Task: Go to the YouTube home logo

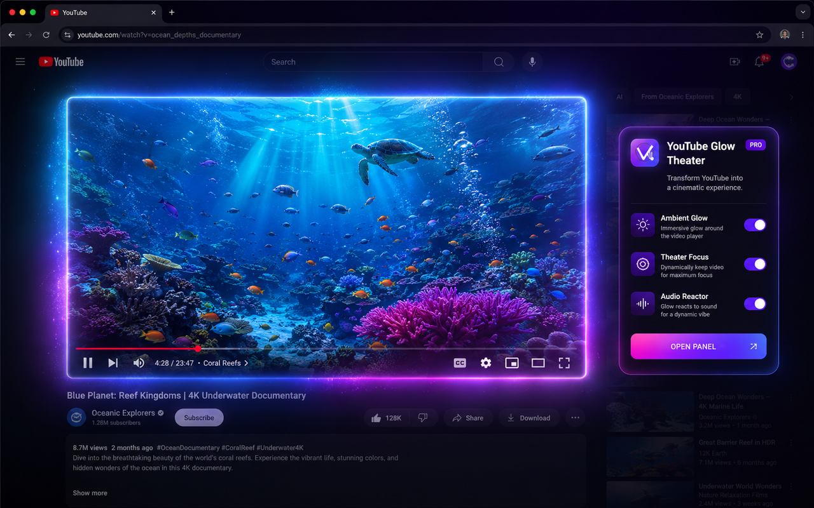Action: pyautogui.click(x=61, y=62)
